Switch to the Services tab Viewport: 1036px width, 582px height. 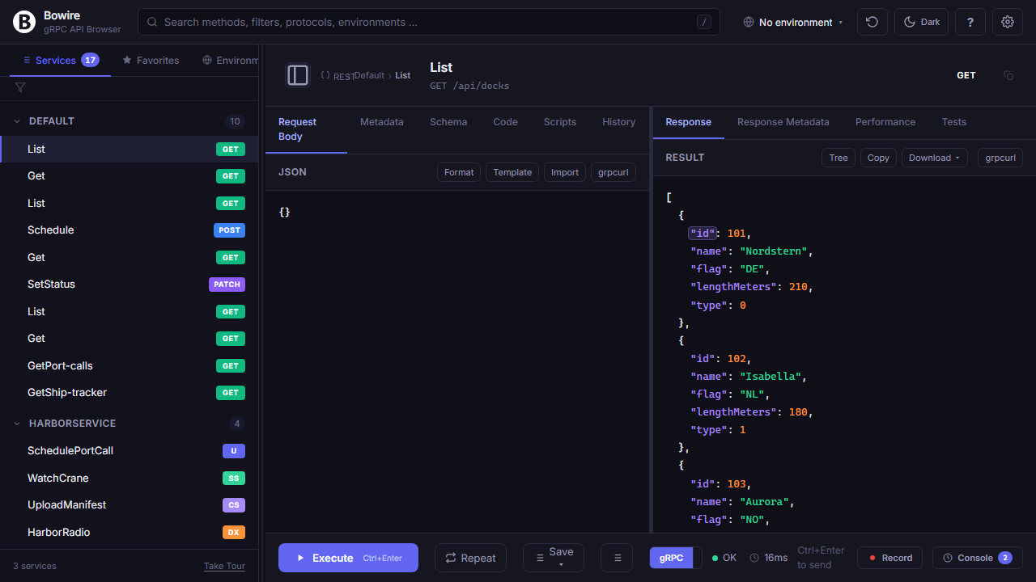click(60, 60)
